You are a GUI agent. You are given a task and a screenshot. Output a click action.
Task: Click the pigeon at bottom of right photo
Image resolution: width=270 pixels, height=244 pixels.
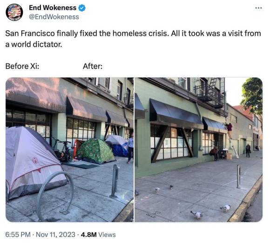coord(196,215)
